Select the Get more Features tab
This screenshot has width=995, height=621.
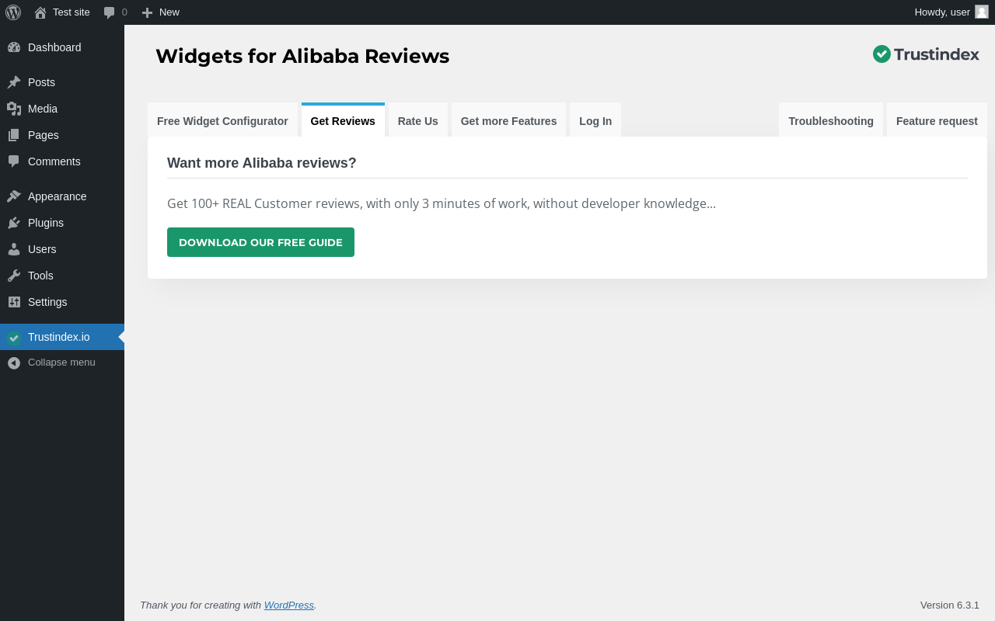click(508, 121)
